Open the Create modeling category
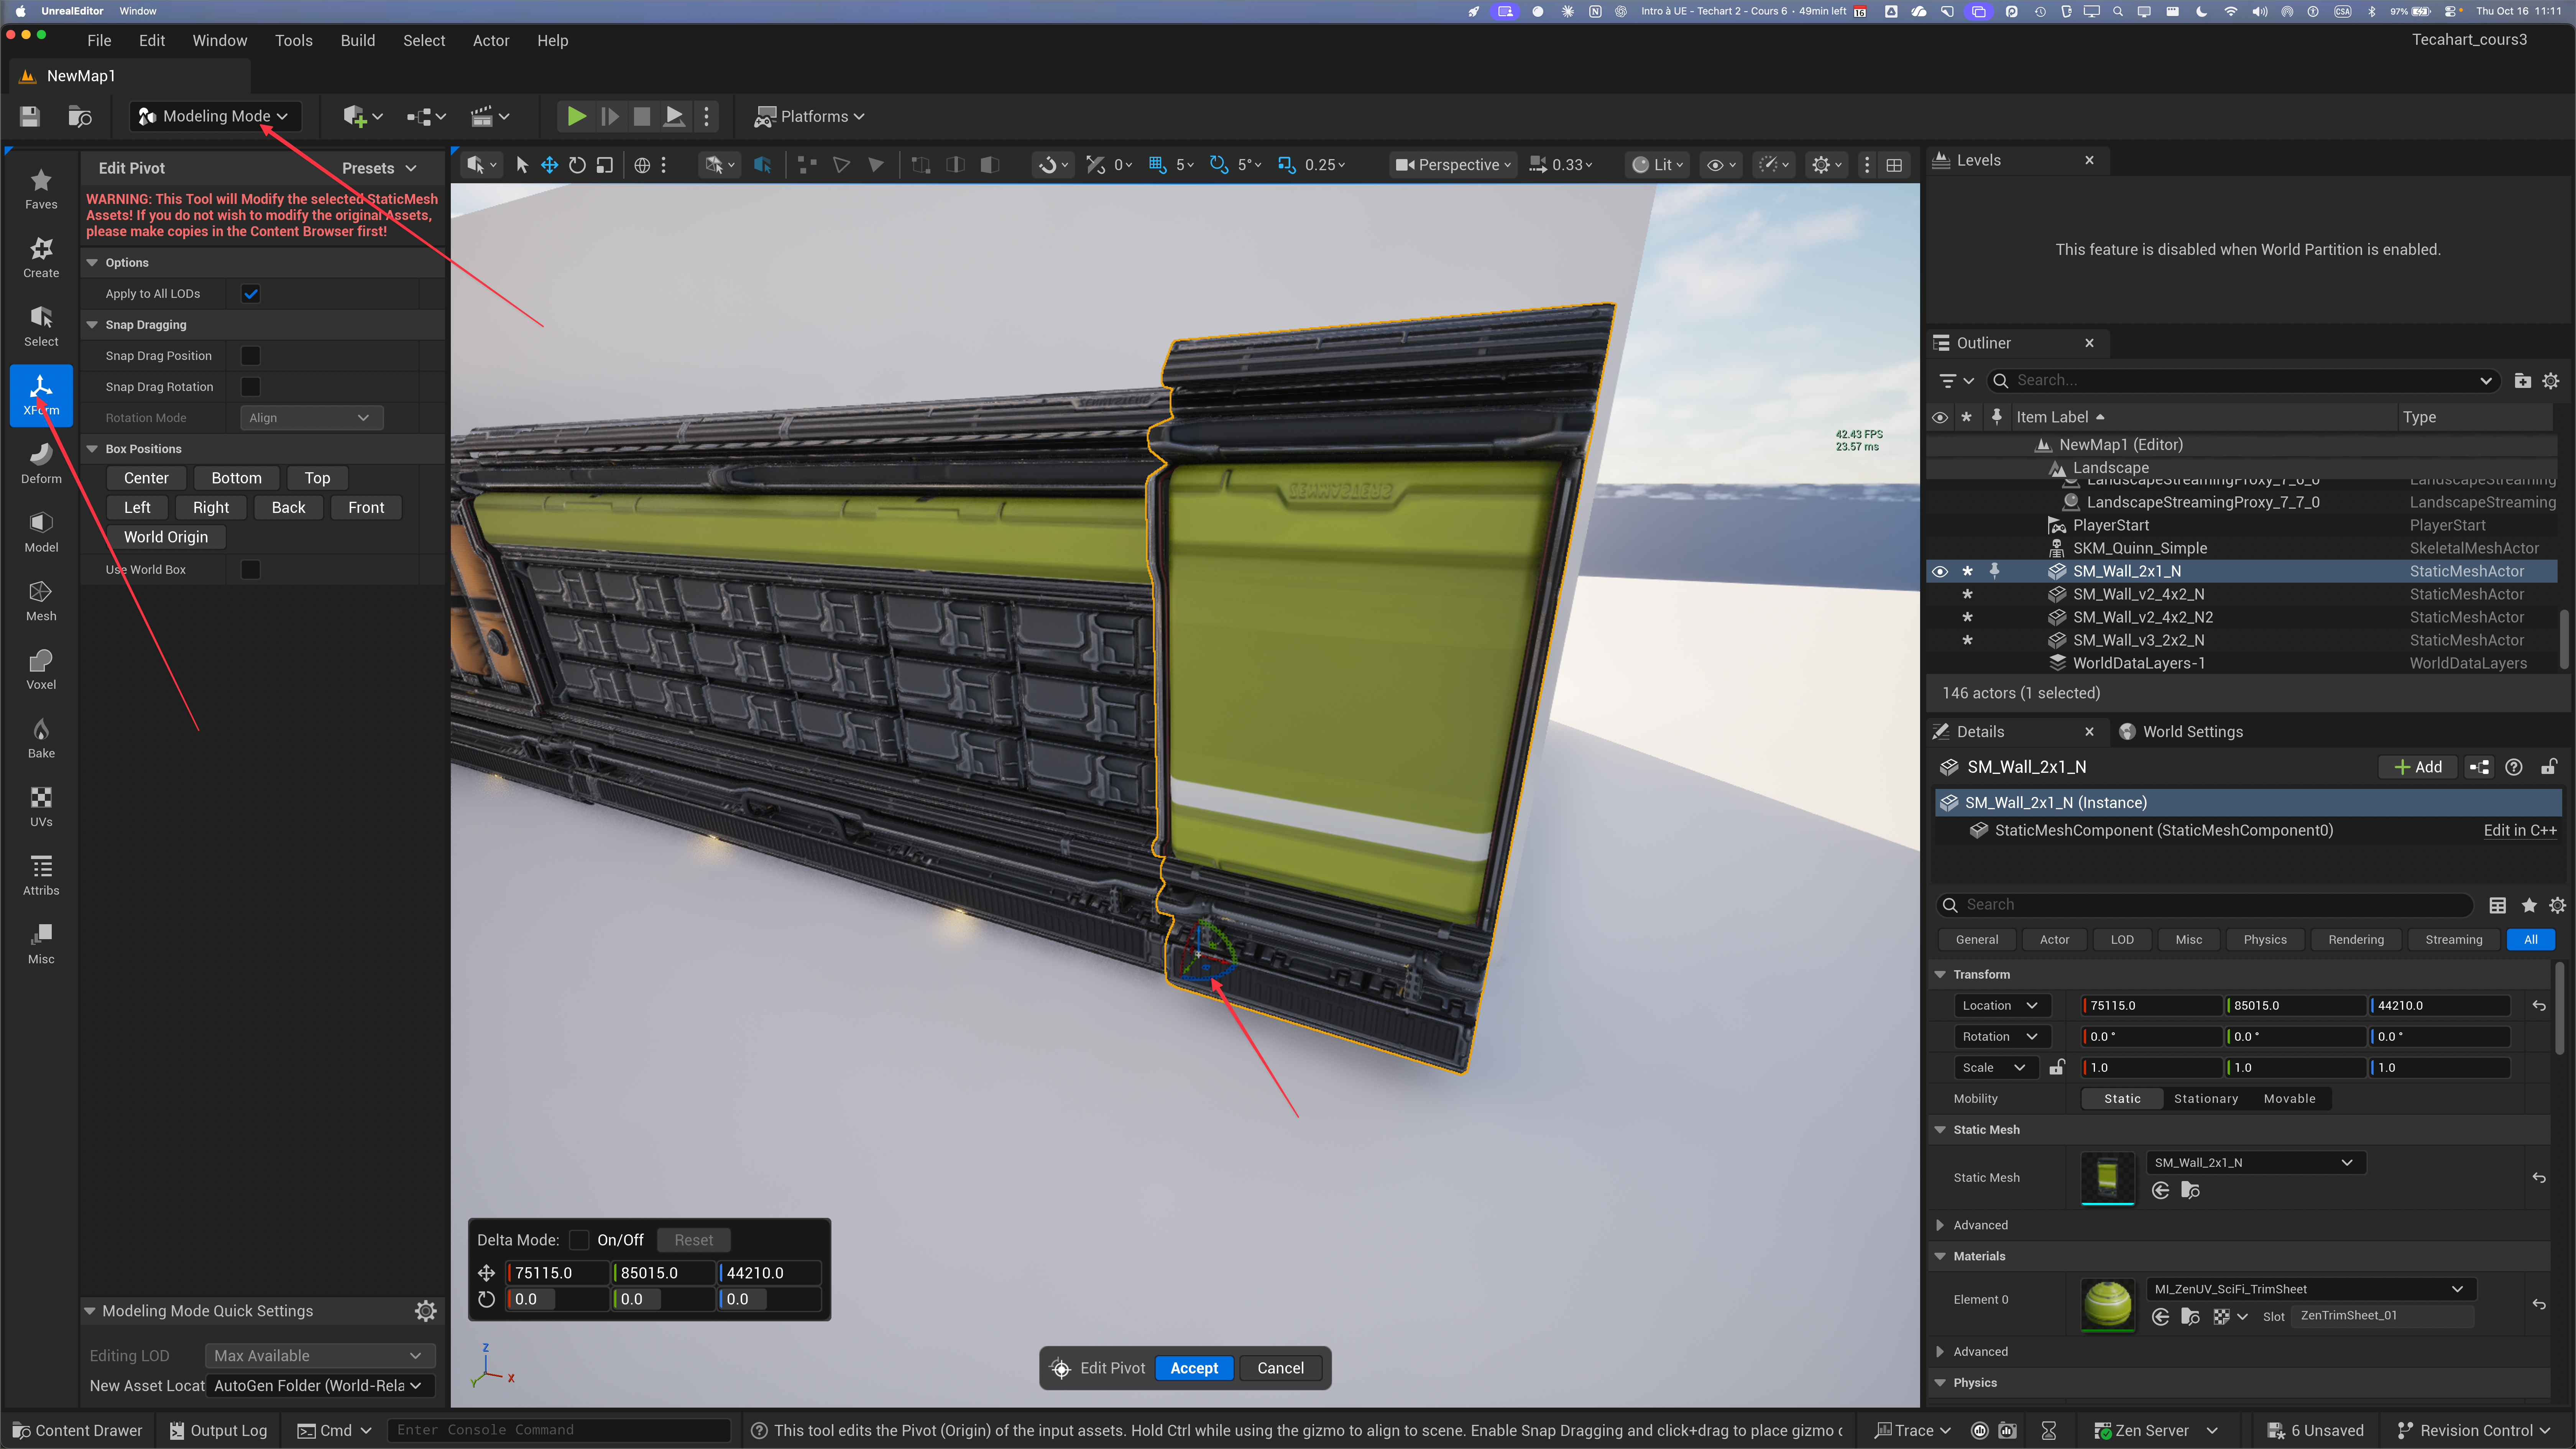 click(x=41, y=257)
